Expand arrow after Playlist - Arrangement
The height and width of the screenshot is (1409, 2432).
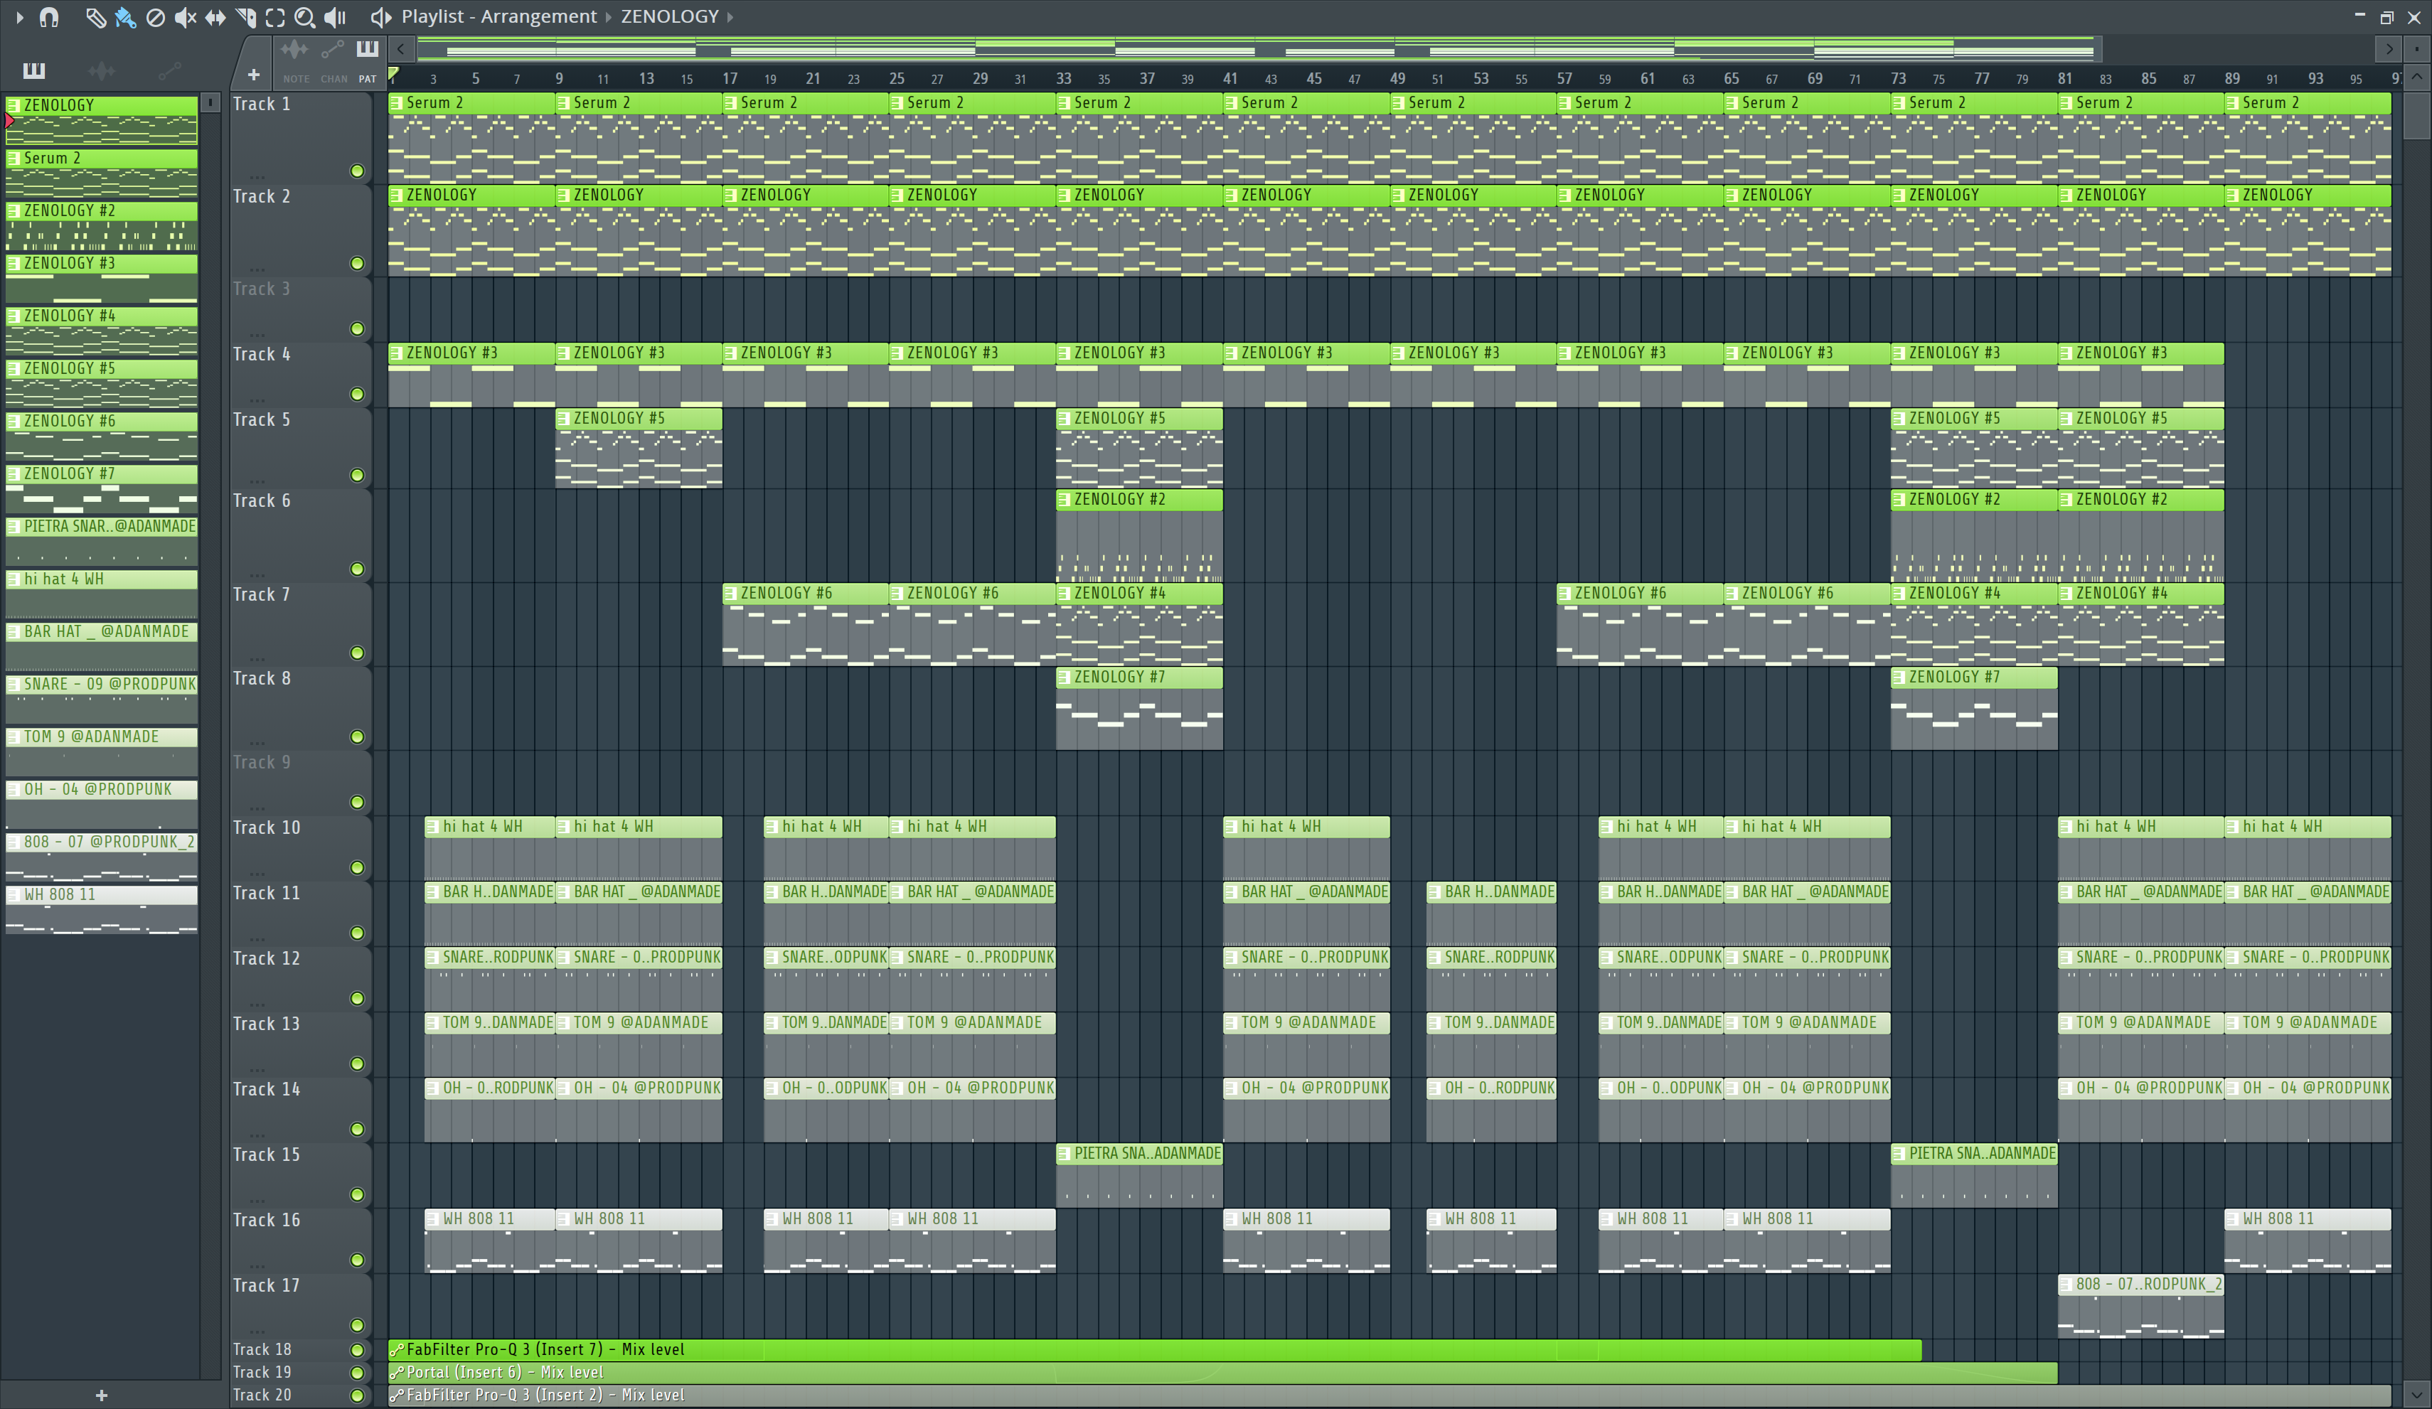609,17
